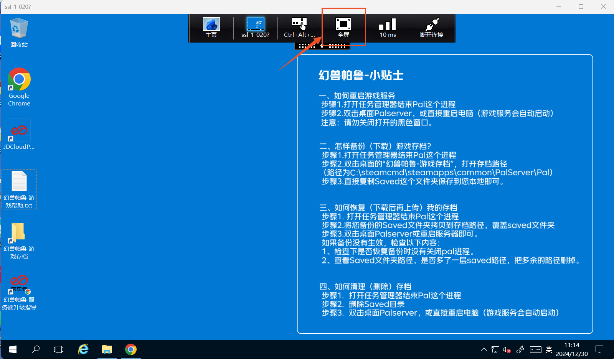614x359 pixels.
Task: Minimize the ssl-1-020? window
Action: [559, 7]
